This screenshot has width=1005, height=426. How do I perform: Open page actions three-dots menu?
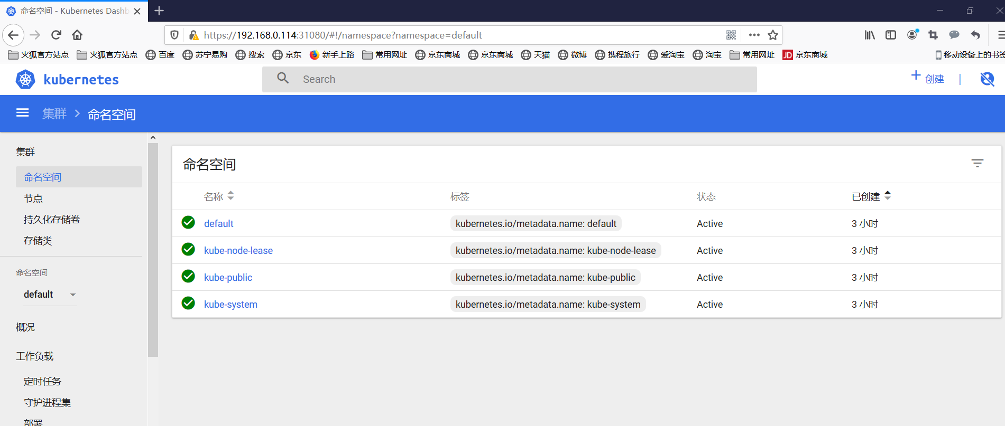click(x=754, y=35)
